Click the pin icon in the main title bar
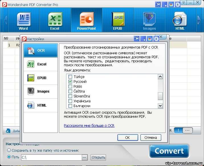Image resolution: width=204 pixels, height=166 pixels. pyautogui.click(x=158, y=5)
